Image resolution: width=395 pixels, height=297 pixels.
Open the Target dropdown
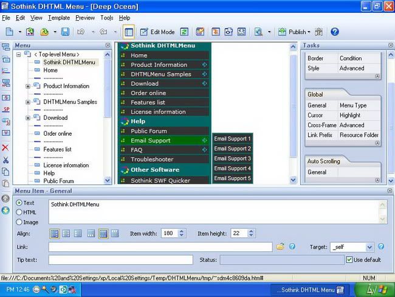pos(369,247)
